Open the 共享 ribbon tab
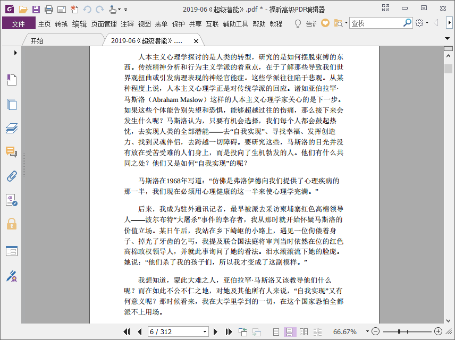The height and width of the screenshot is (340, 455). coord(195,24)
